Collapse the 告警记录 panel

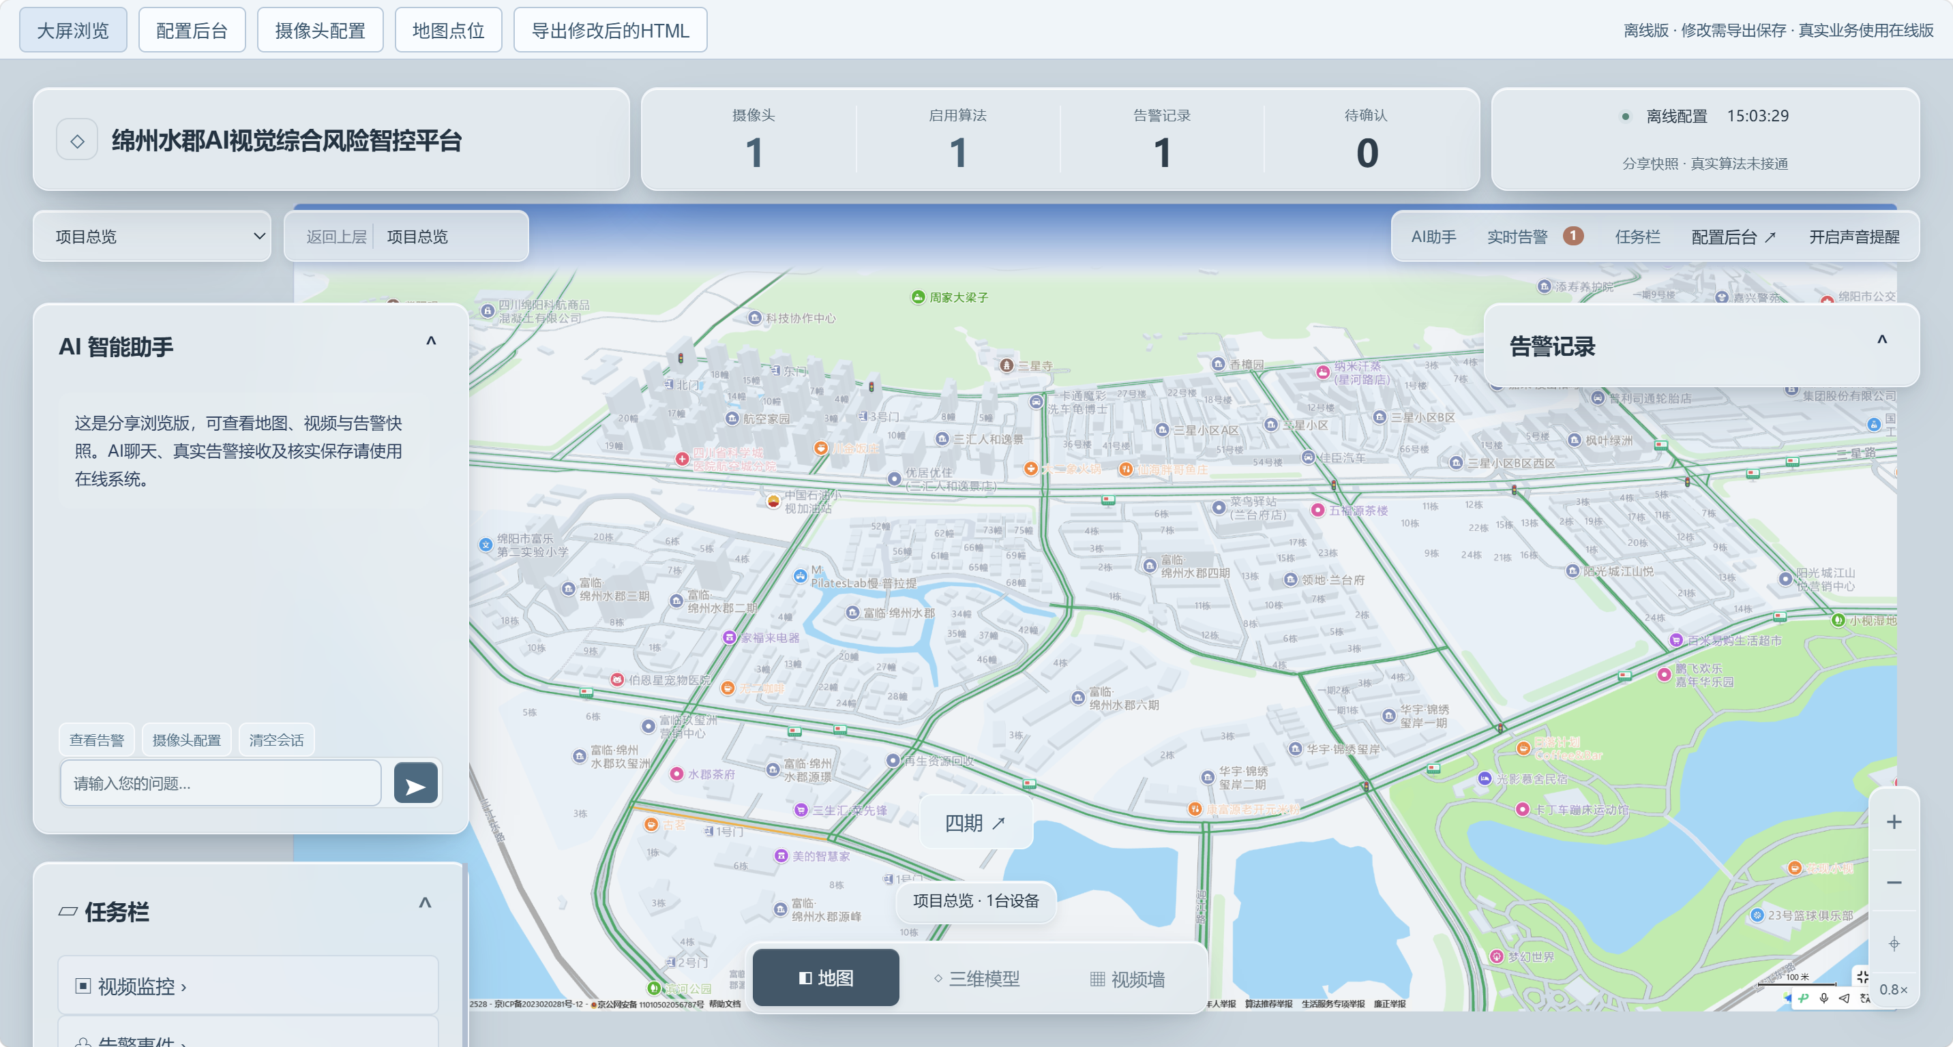pos(1881,341)
